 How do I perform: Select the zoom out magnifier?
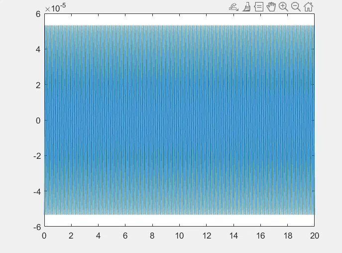tap(296, 7)
